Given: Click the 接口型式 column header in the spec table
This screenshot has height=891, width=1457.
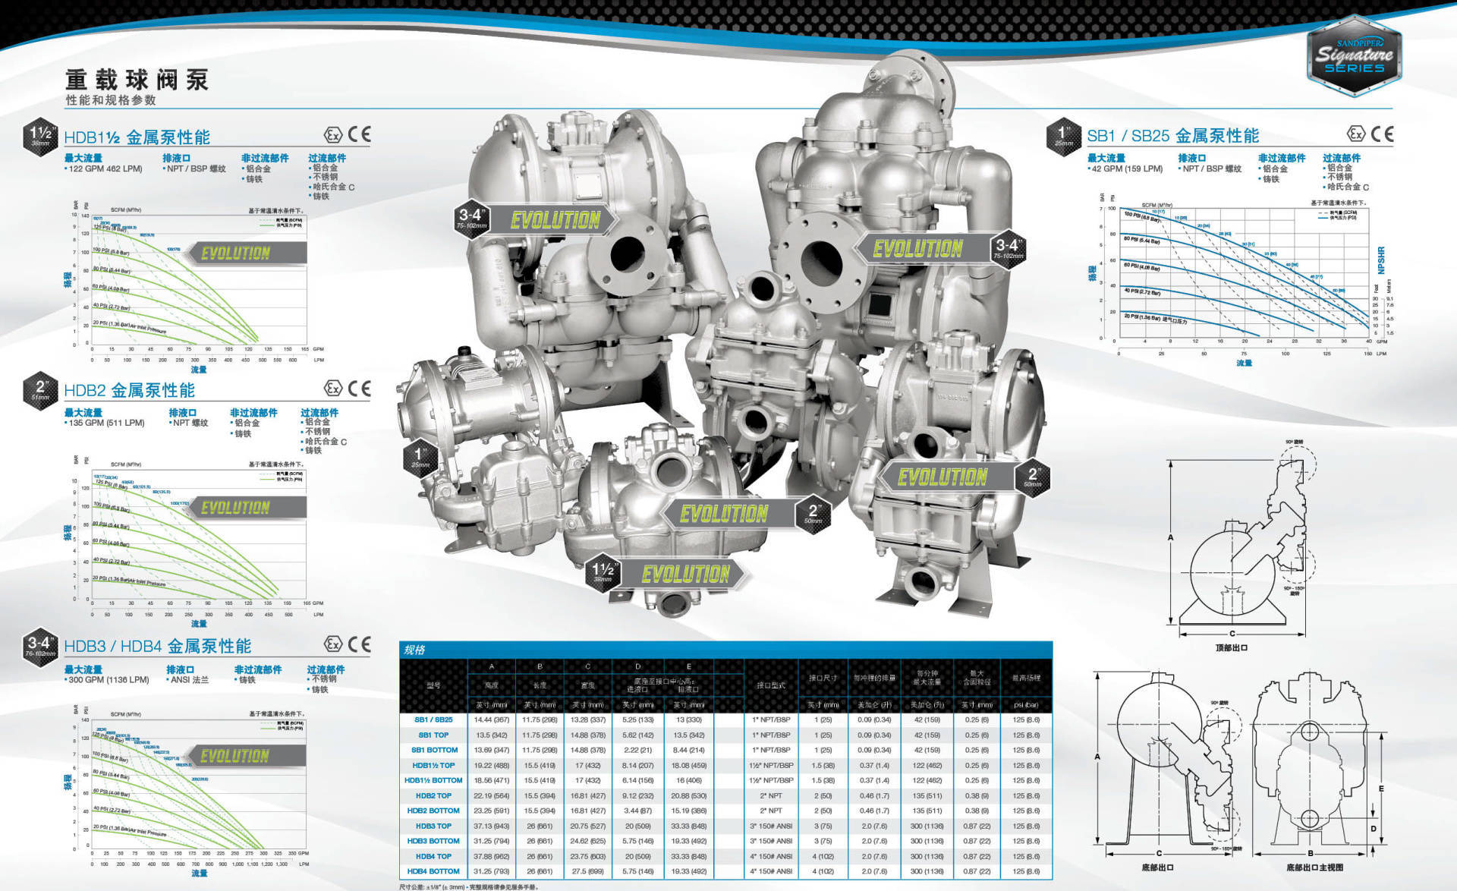Looking at the screenshot, I should [771, 685].
